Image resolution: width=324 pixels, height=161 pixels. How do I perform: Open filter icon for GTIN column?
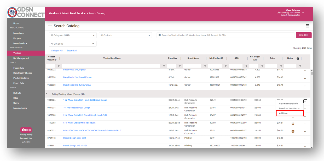pos(246,66)
